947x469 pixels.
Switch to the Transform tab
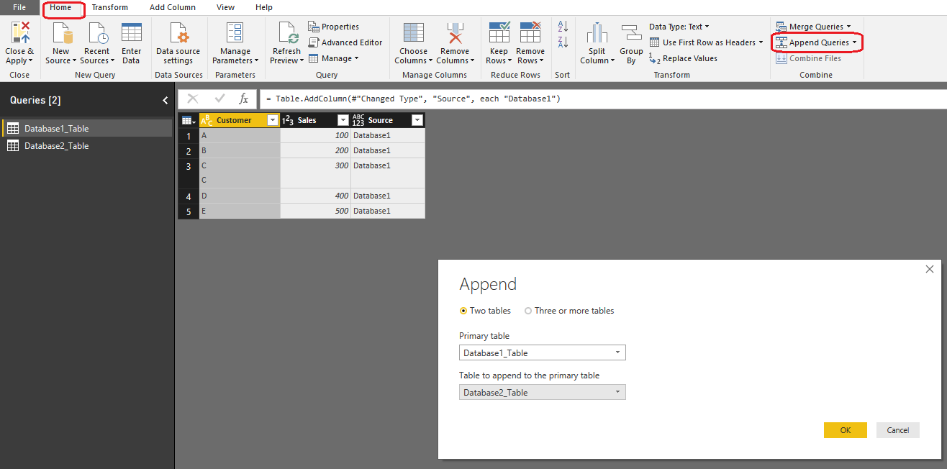[110, 7]
